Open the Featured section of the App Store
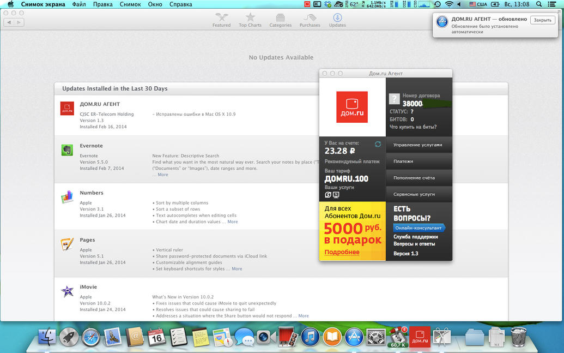 [222, 20]
